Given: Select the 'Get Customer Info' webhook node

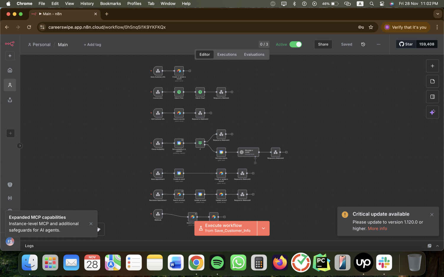Looking at the screenshot, I should click(158, 113).
